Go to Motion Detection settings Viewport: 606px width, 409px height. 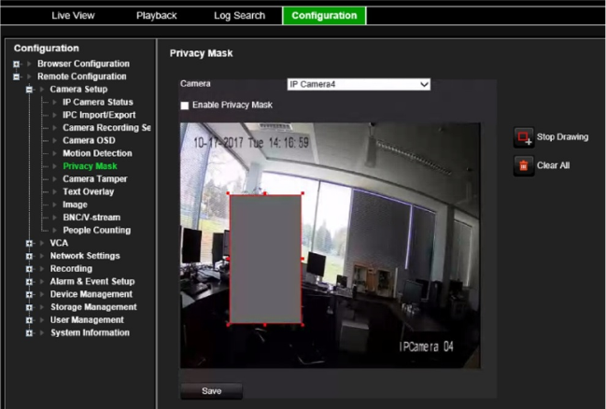point(97,153)
